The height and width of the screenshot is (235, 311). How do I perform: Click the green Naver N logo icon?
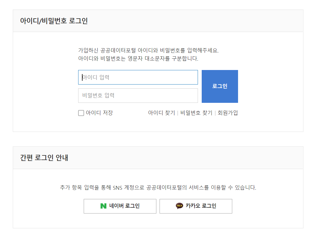pos(103,206)
